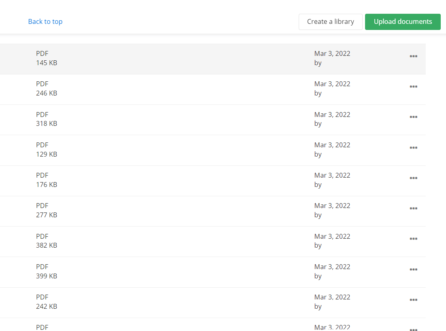Click the Mar 3, 2022 date in the 382 KB row
This screenshot has width=446, height=331.
coord(332,237)
